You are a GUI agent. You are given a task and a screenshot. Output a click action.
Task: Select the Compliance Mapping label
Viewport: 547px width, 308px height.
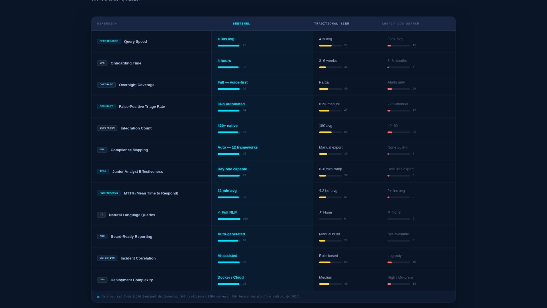[x=129, y=150]
